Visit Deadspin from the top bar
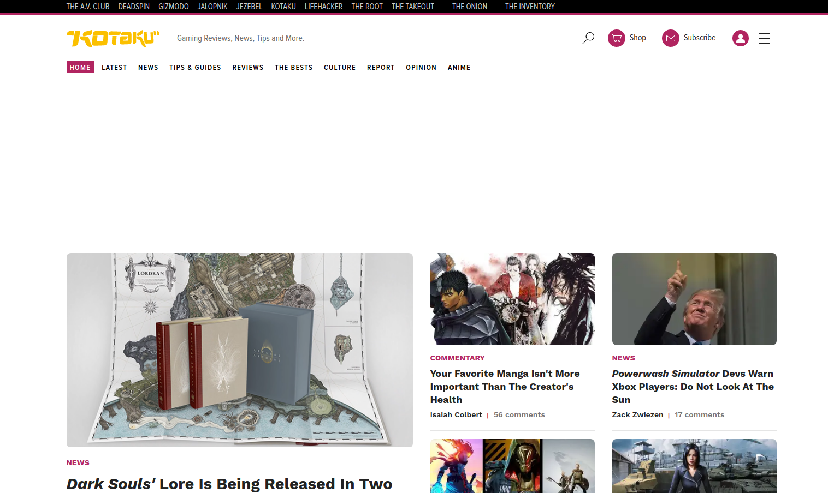 click(x=134, y=7)
